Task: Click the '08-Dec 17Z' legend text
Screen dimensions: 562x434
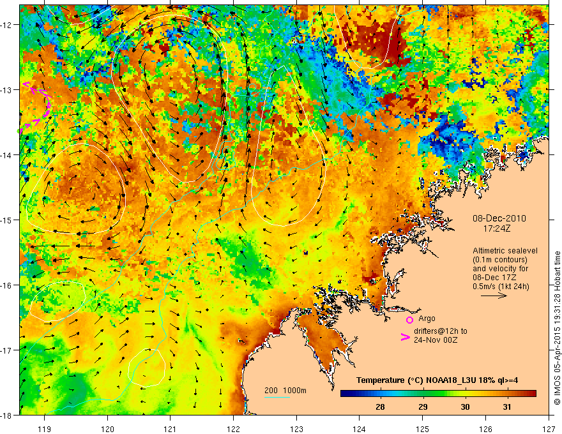Action: 494,278
